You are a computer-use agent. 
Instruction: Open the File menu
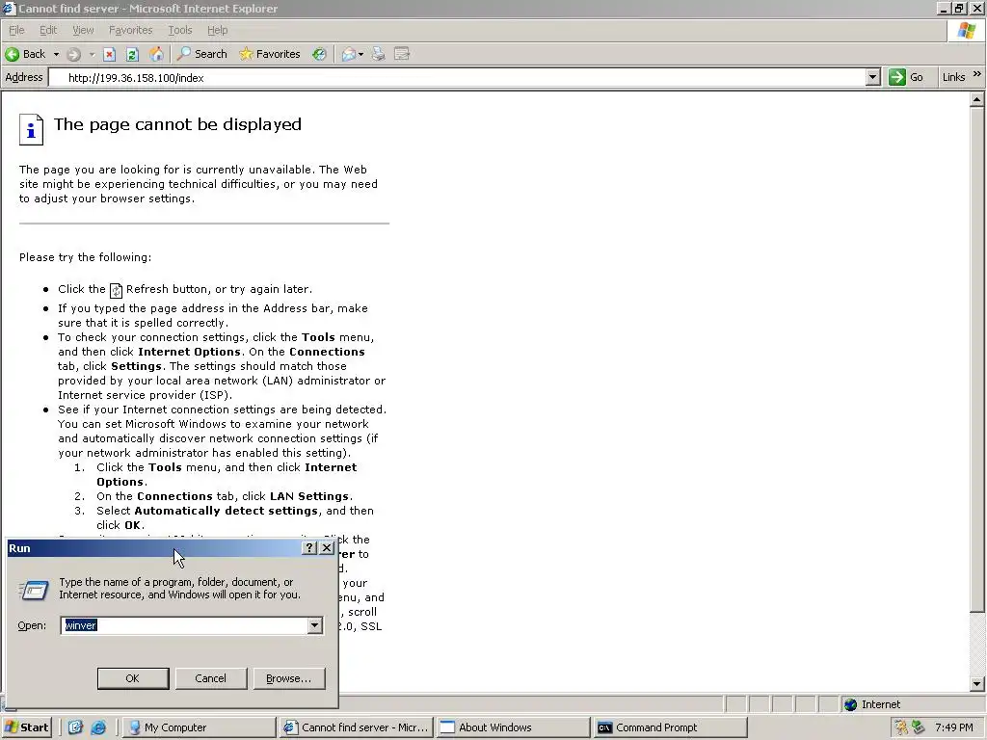tap(16, 30)
